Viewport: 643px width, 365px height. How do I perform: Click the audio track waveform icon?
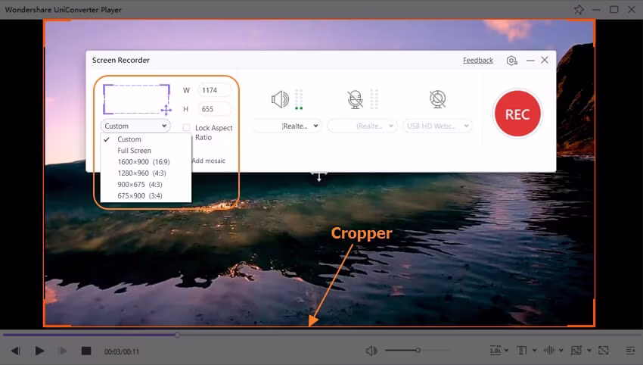pos(549,350)
